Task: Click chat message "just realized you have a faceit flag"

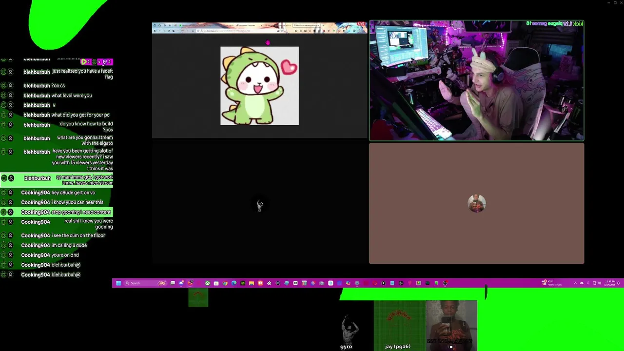Action: pyautogui.click(x=82, y=74)
